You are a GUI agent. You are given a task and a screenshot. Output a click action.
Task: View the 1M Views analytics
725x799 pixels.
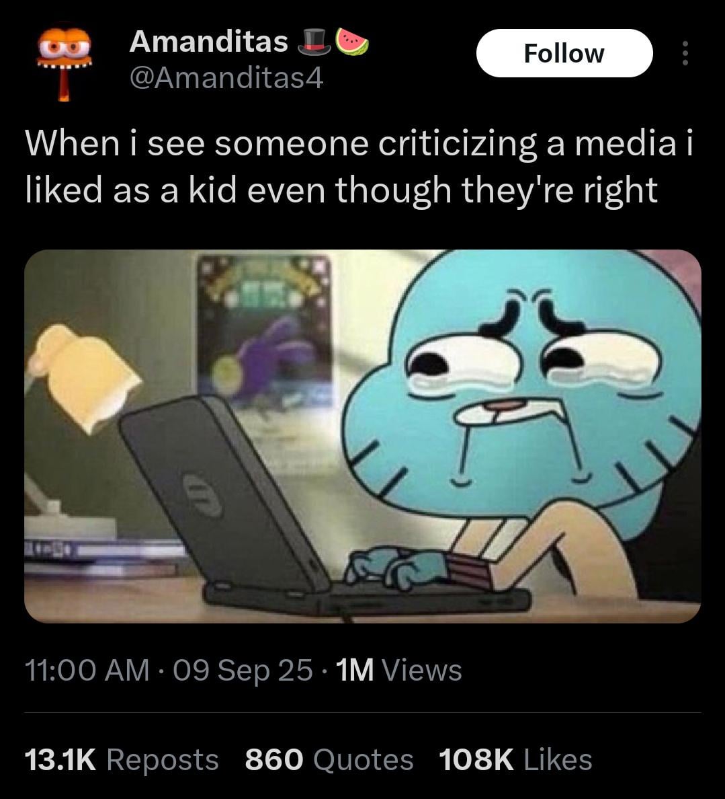tap(398, 670)
